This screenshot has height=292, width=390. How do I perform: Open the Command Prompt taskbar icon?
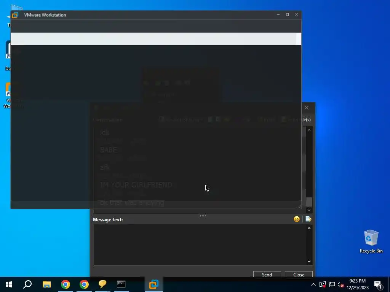(121, 284)
